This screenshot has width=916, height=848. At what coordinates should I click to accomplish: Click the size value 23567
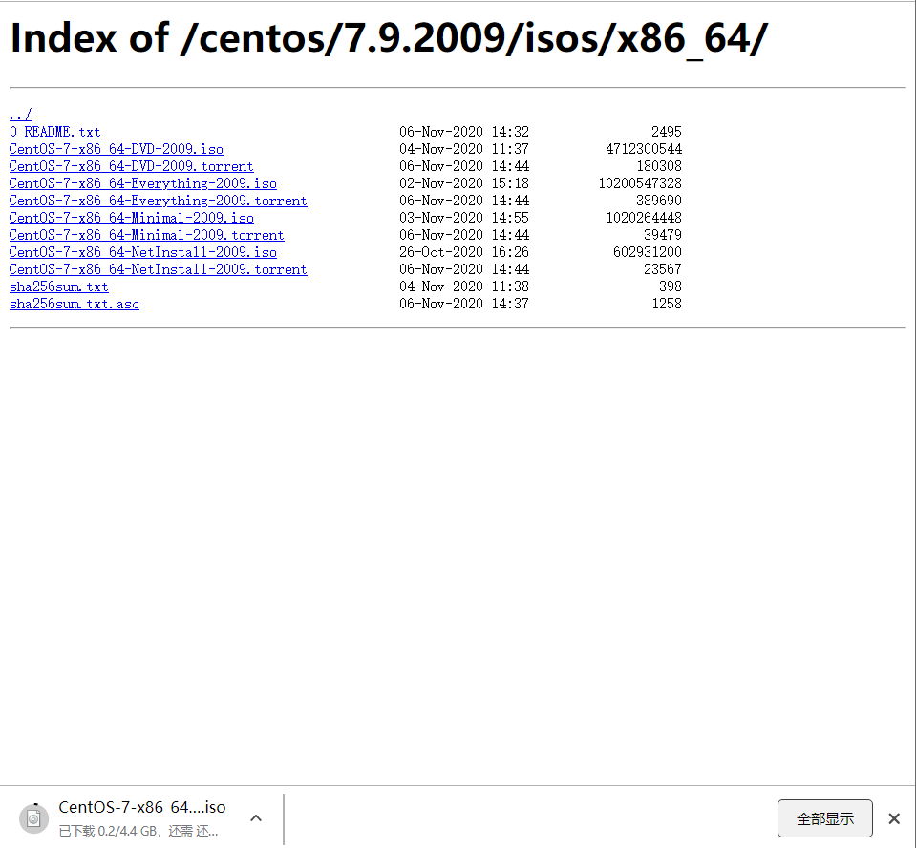coord(663,270)
